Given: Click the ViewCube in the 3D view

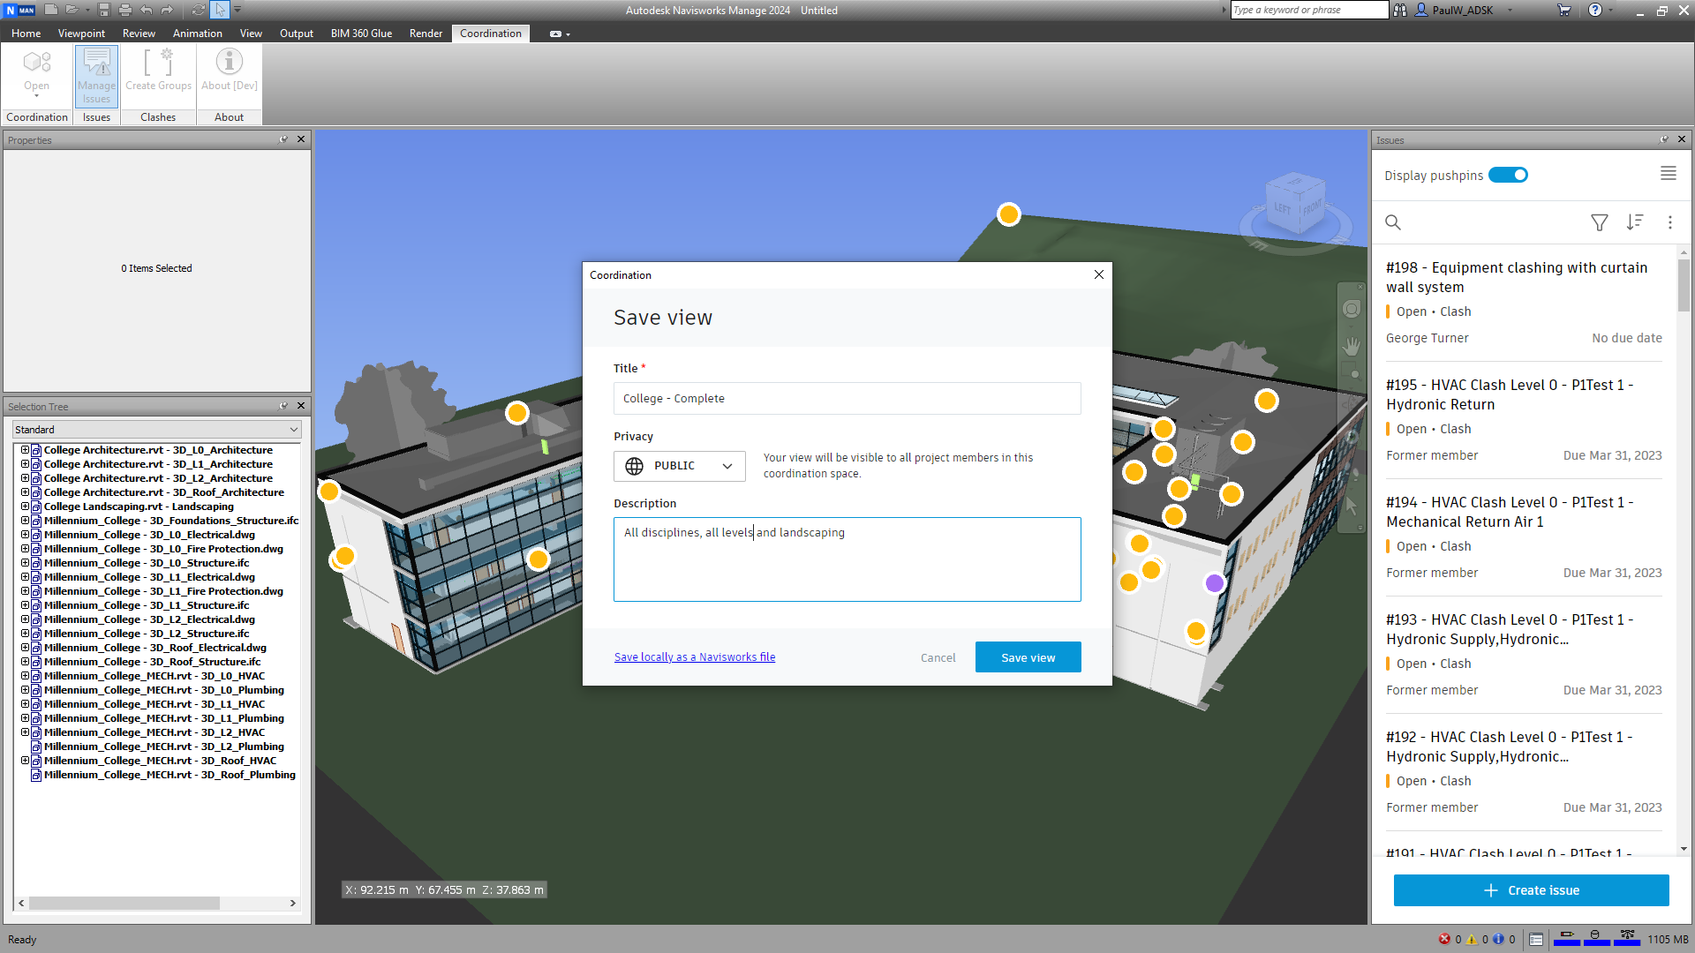Looking at the screenshot, I should click(x=1295, y=205).
